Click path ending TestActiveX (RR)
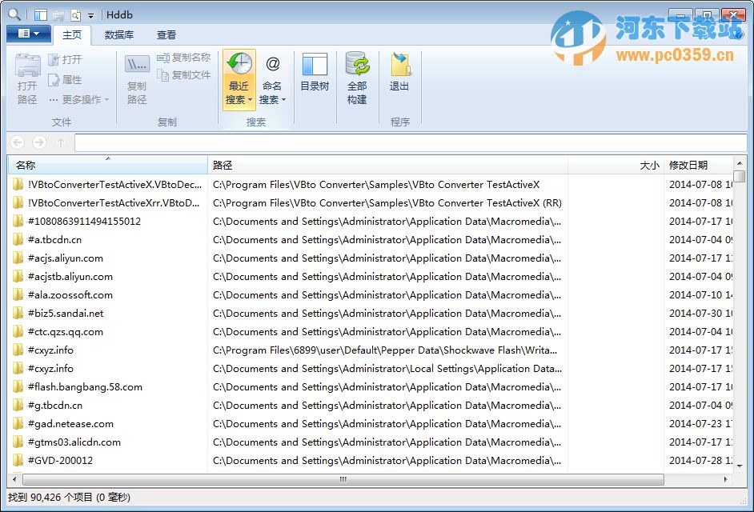The height and width of the screenshot is (512, 754). [x=387, y=203]
